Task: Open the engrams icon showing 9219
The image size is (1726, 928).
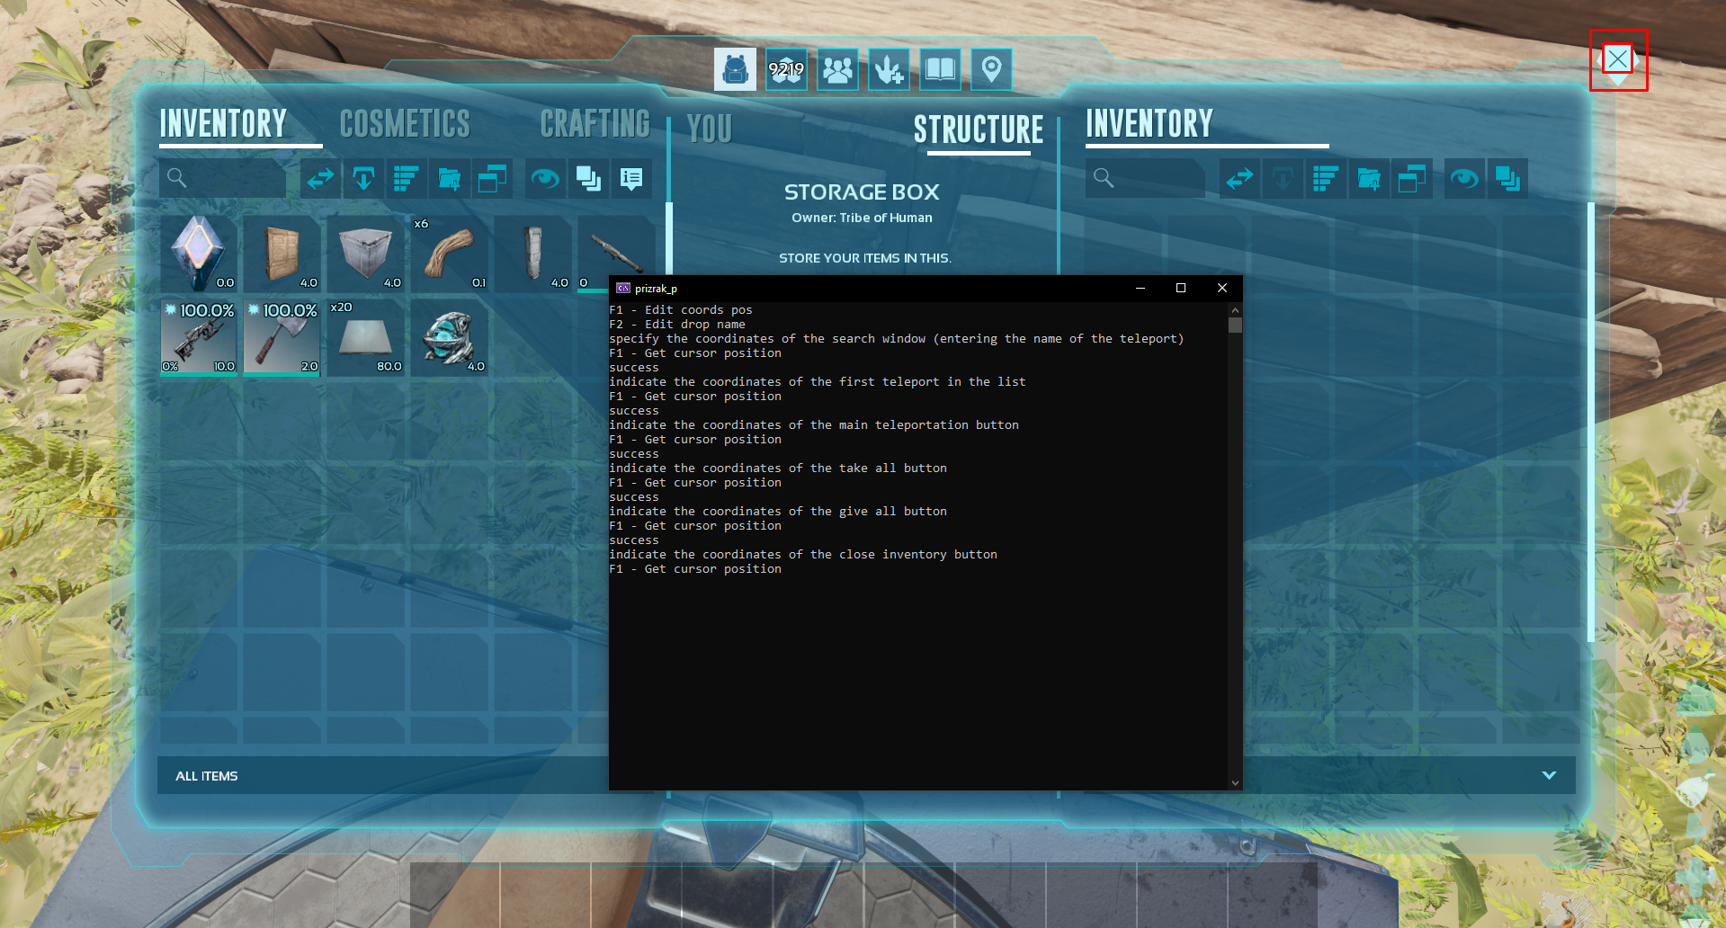Action: tap(786, 69)
